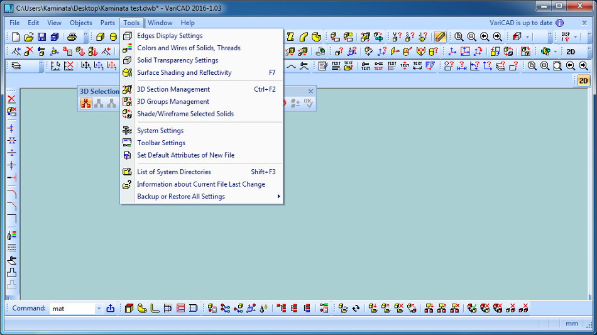
Task: Switch to 2D using second-row 2D button
Action: tap(571, 52)
